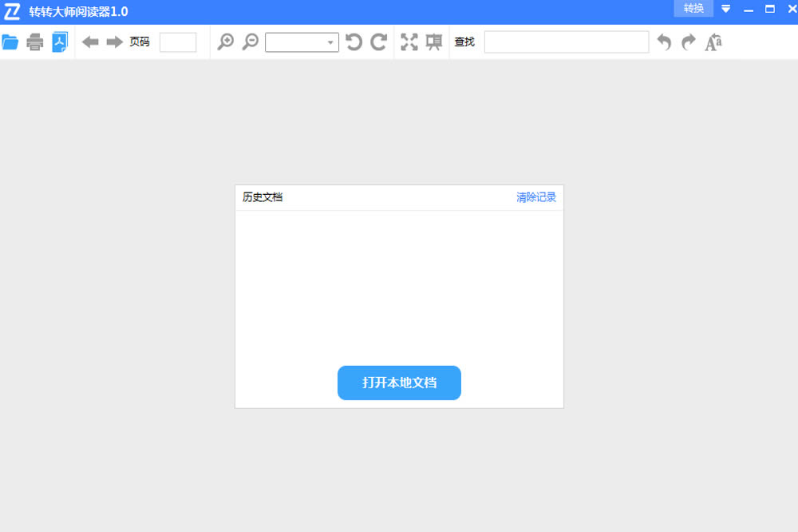Start presentation mode with projector screen icon
Image resolution: width=798 pixels, height=532 pixels.
[434, 42]
